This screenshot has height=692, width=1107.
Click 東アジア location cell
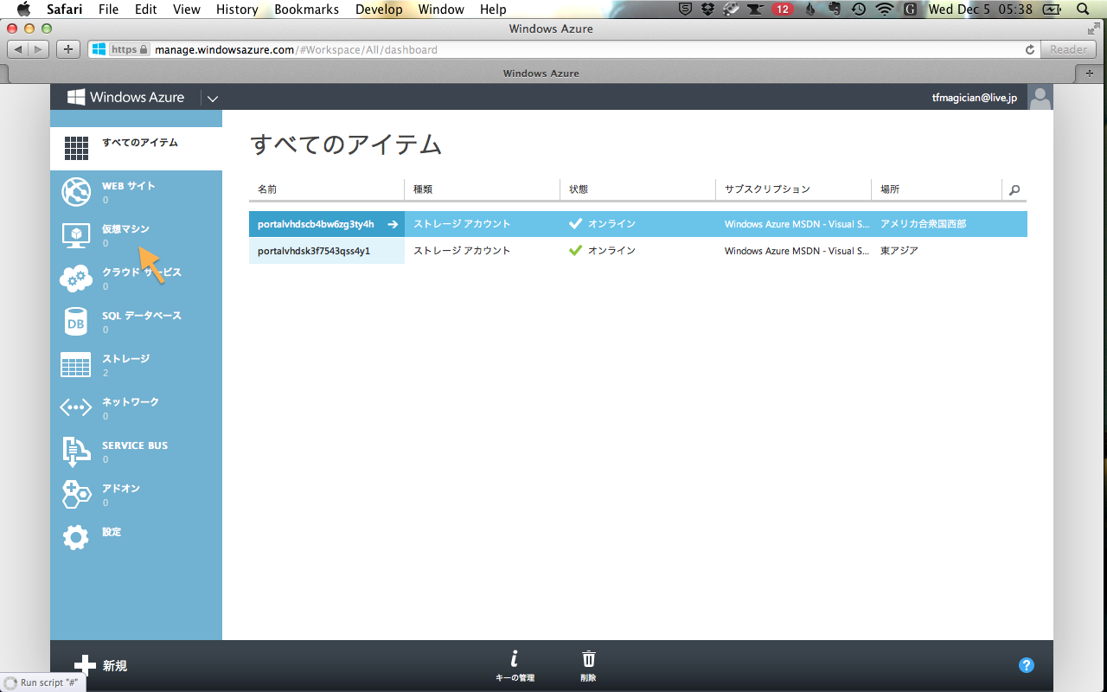tap(899, 251)
